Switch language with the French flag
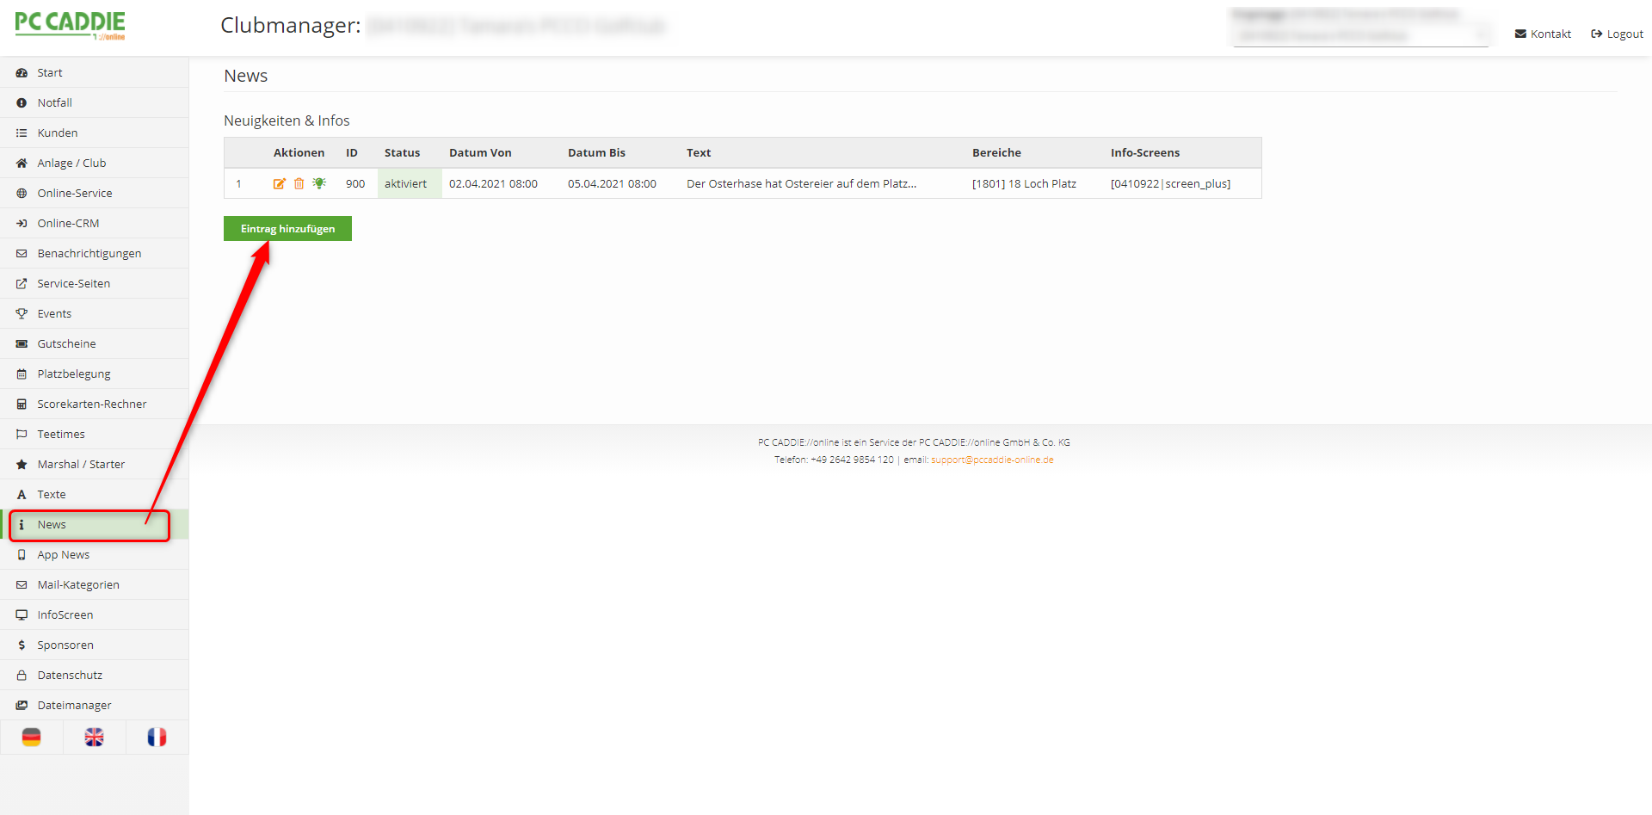This screenshot has width=1652, height=815. pyautogui.click(x=157, y=738)
